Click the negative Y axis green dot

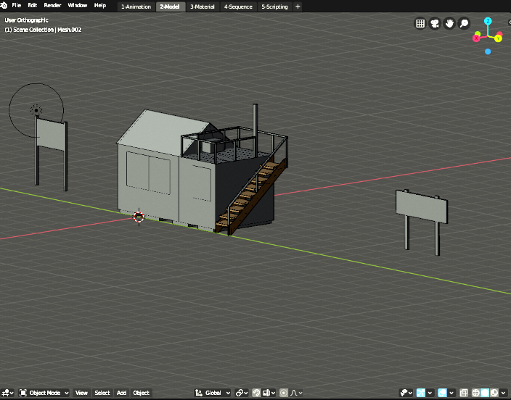pyautogui.click(x=478, y=34)
